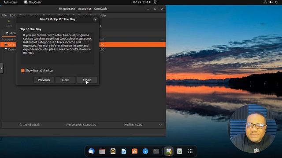The image size is (282, 158).
Task: Open the Help icon in the dock
Action: pyautogui.click(x=145, y=151)
